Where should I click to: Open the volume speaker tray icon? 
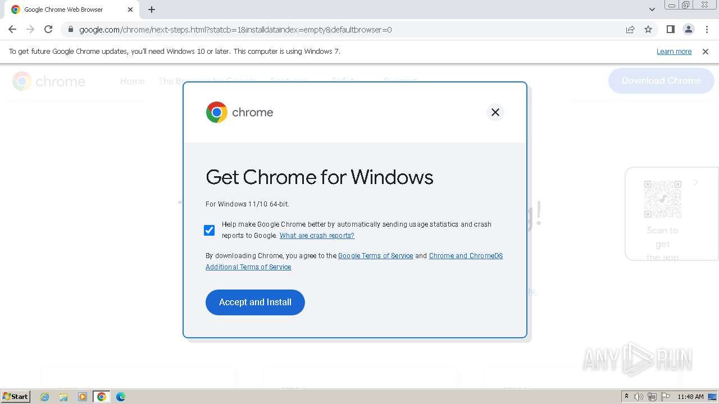coord(639,397)
